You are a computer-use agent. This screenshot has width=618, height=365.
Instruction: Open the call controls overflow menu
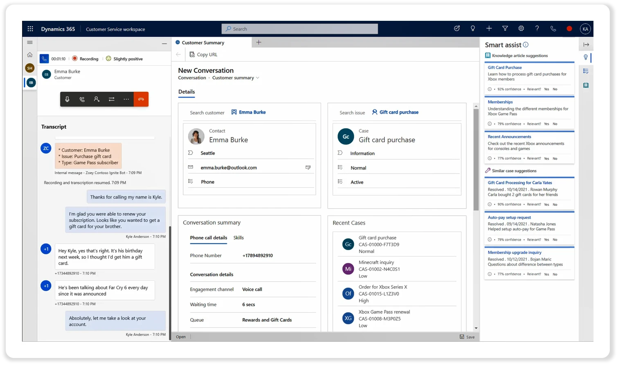tap(126, 99)
